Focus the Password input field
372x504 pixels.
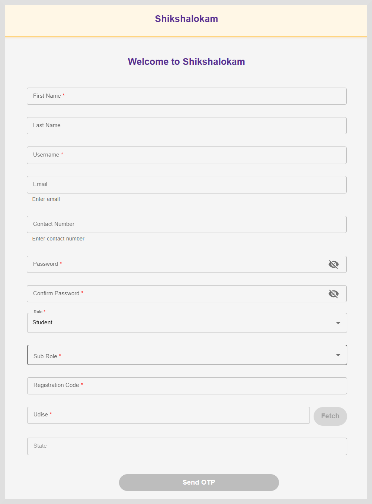pos(175,264)
